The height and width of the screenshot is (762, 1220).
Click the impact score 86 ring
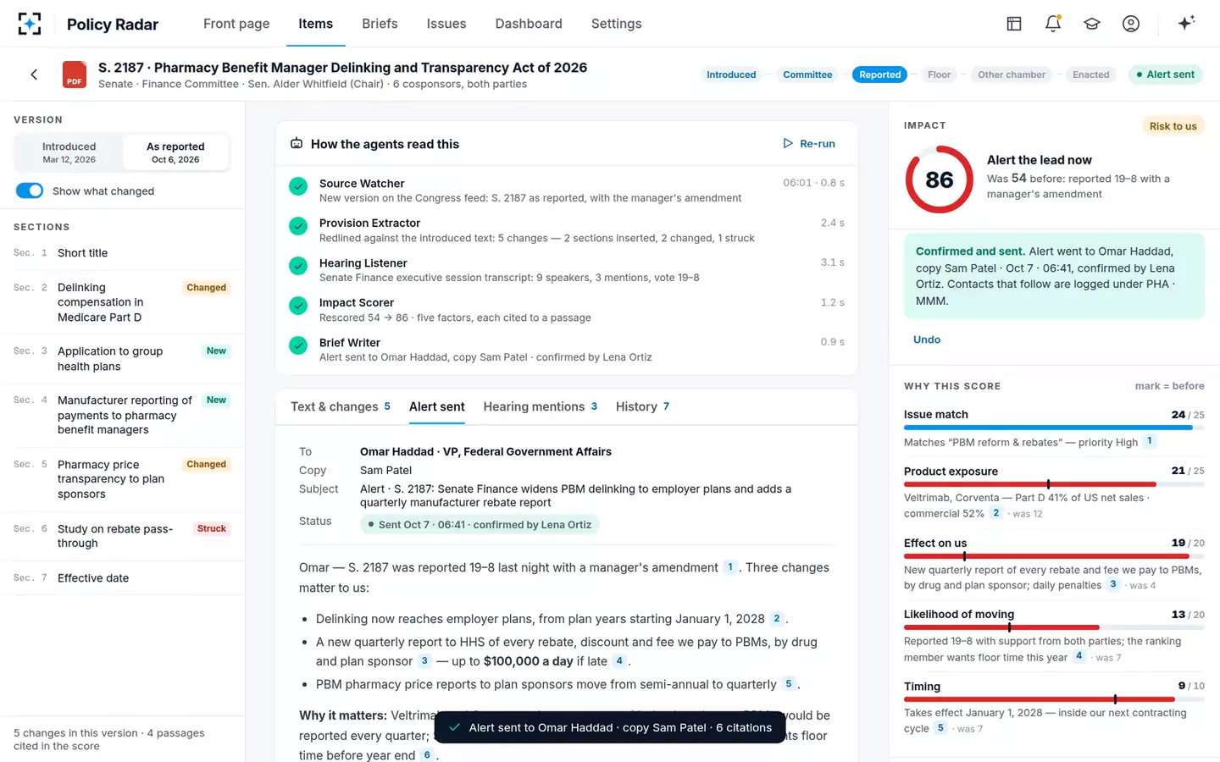tap(940, 179)
